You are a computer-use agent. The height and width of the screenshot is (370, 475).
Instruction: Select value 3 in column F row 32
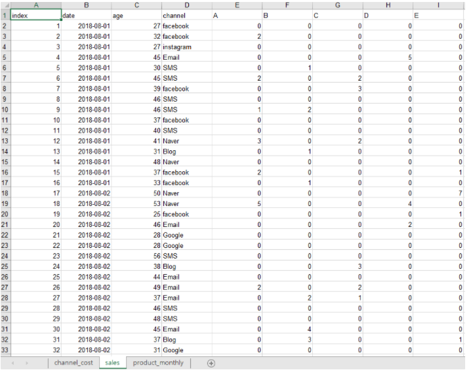click(287, 340)
